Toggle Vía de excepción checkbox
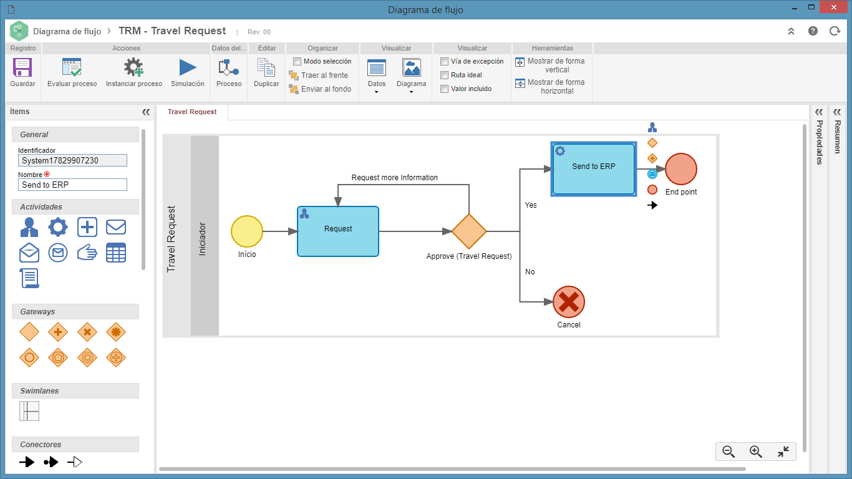 click(x=444, y=61)
